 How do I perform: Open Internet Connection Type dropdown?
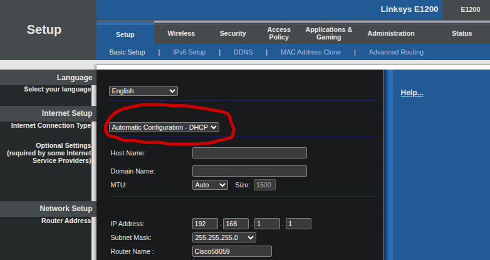coord(164,127)
